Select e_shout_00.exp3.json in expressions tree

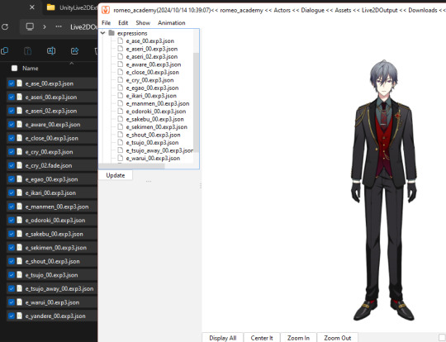coord(153,135)
